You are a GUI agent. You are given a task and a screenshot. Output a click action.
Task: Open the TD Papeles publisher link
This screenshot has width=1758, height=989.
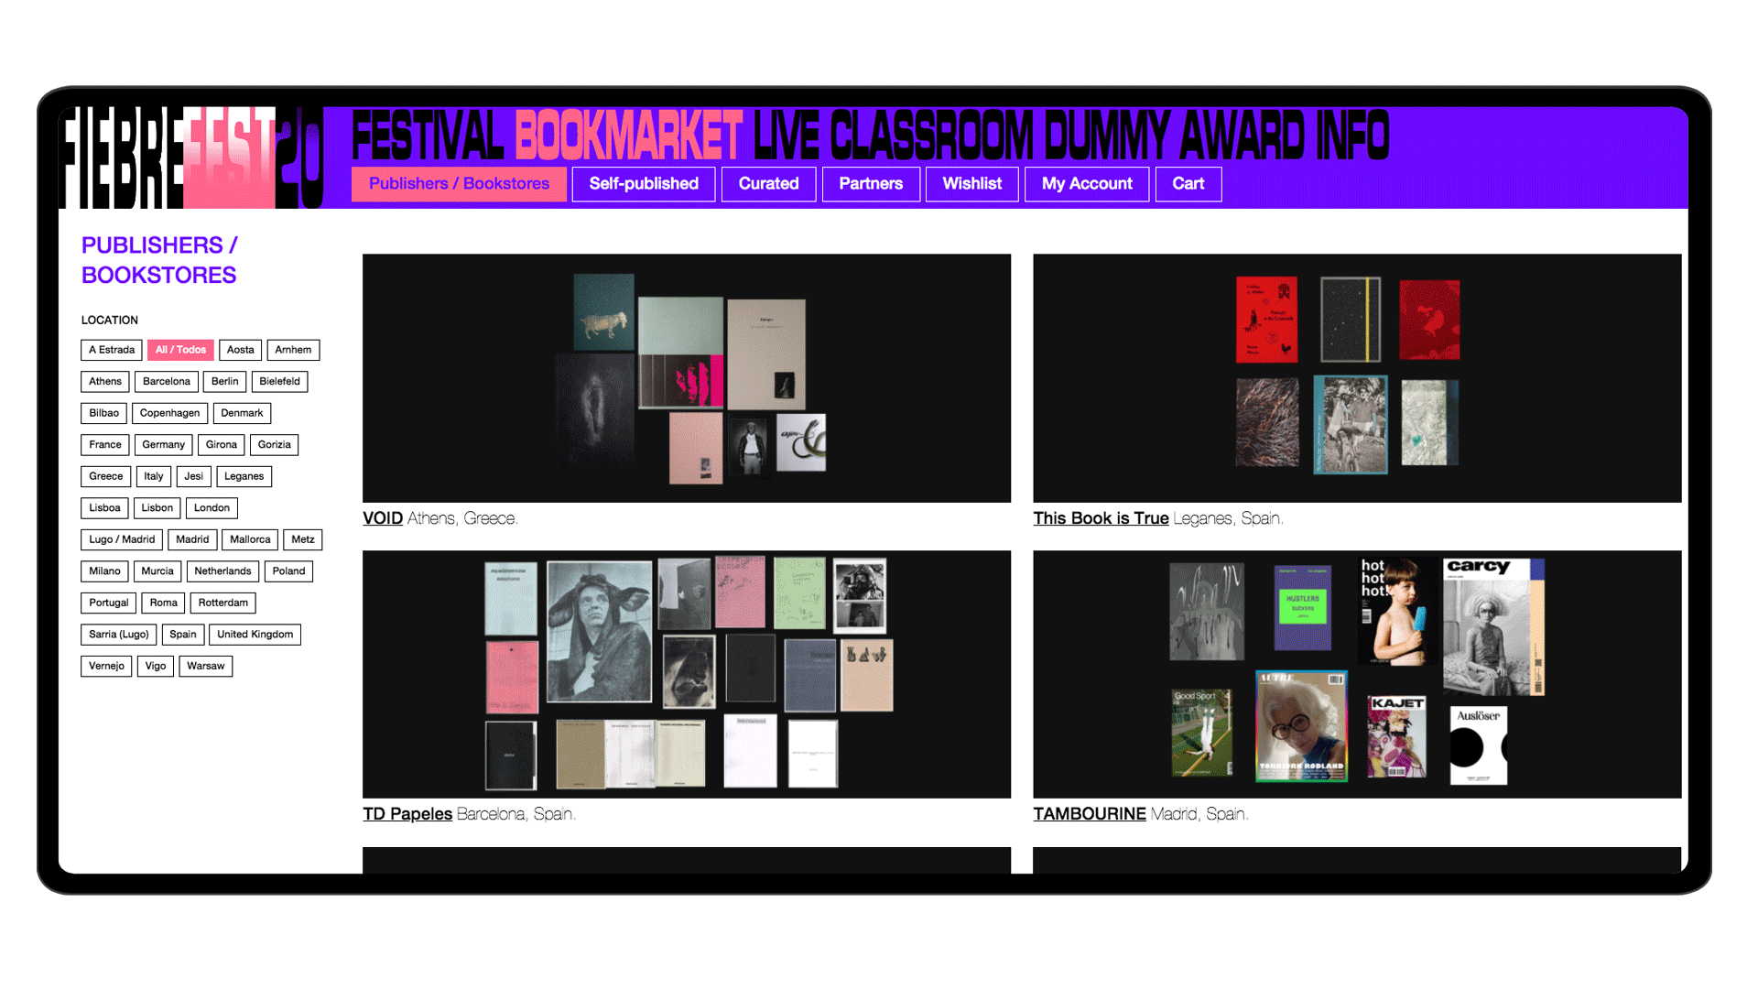coord(407,814)
